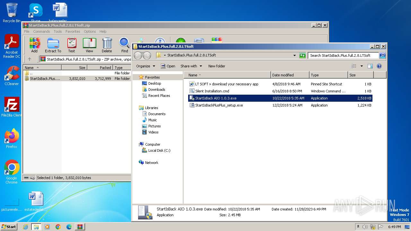Sort WinRAR list by Size column
The image size is (411, 231).
tap(74, 68)
